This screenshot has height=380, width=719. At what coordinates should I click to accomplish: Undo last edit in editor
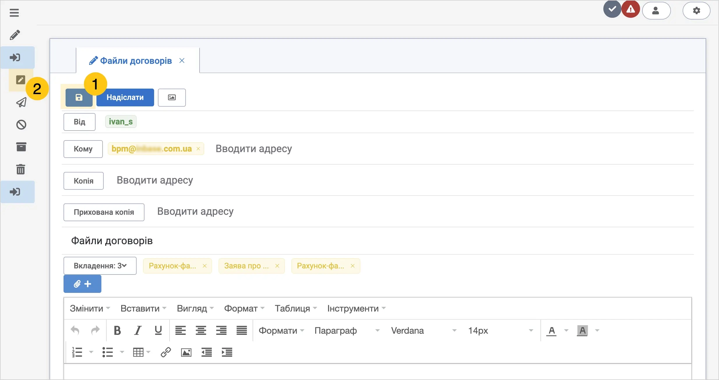(75, 330)
